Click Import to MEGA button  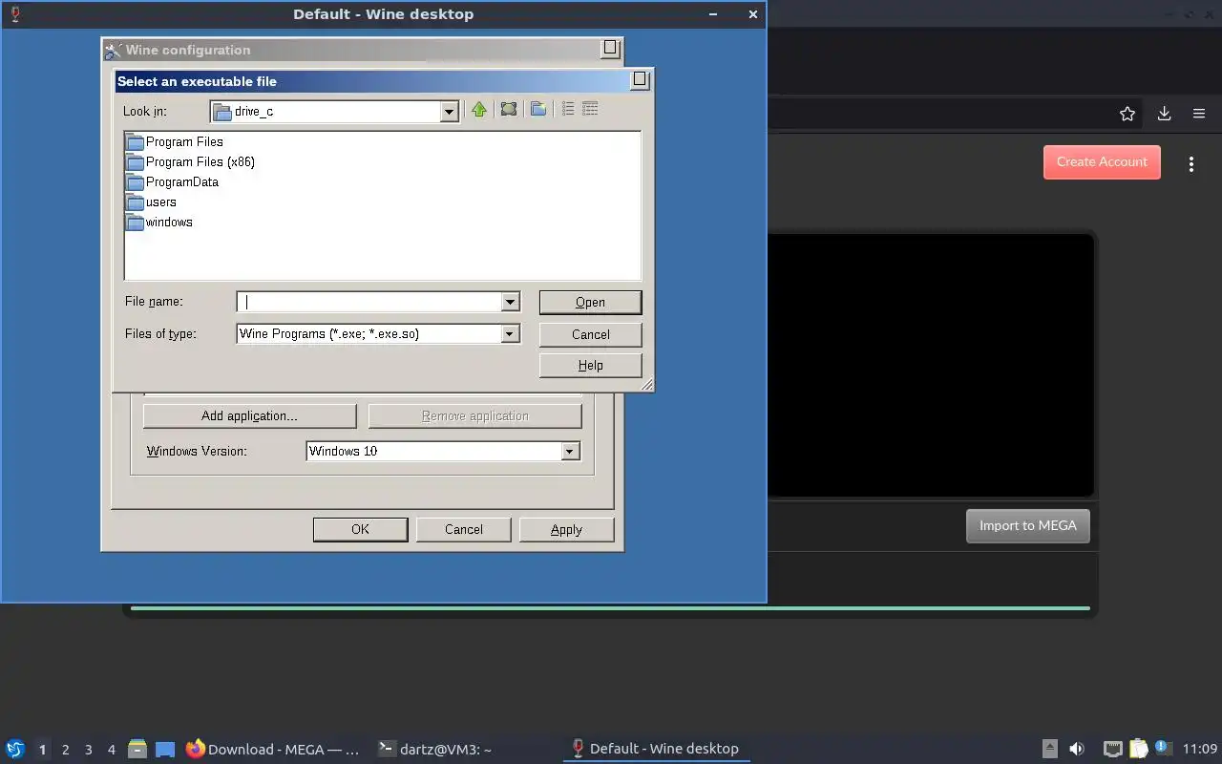1027,525
